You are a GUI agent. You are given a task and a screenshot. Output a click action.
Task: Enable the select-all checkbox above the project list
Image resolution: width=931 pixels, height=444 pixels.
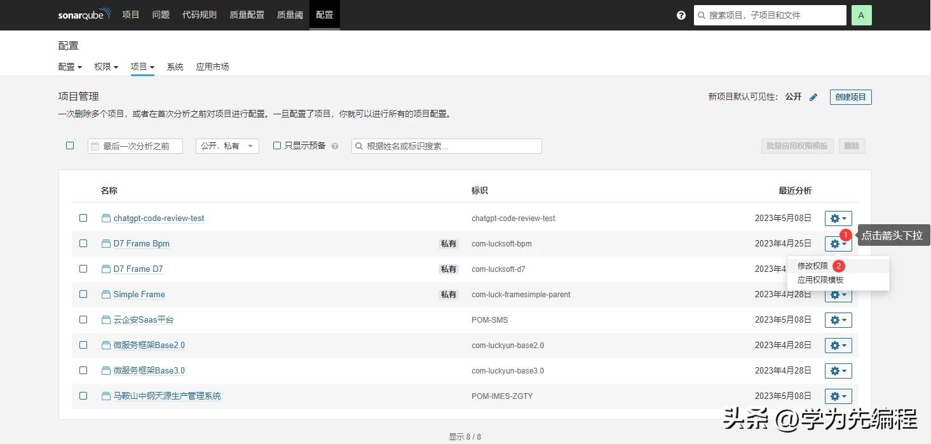coord(70,145)
